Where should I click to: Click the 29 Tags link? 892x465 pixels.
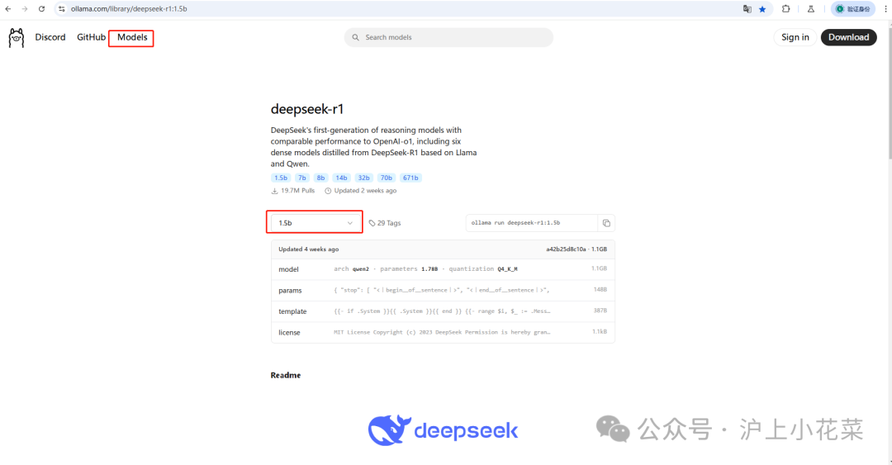click(385, 223)
